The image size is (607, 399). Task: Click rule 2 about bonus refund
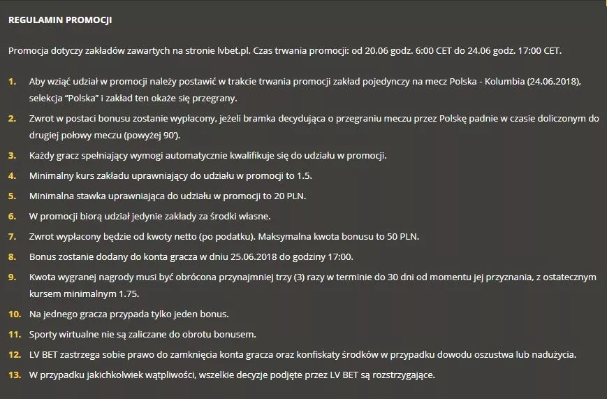(314, 126)
